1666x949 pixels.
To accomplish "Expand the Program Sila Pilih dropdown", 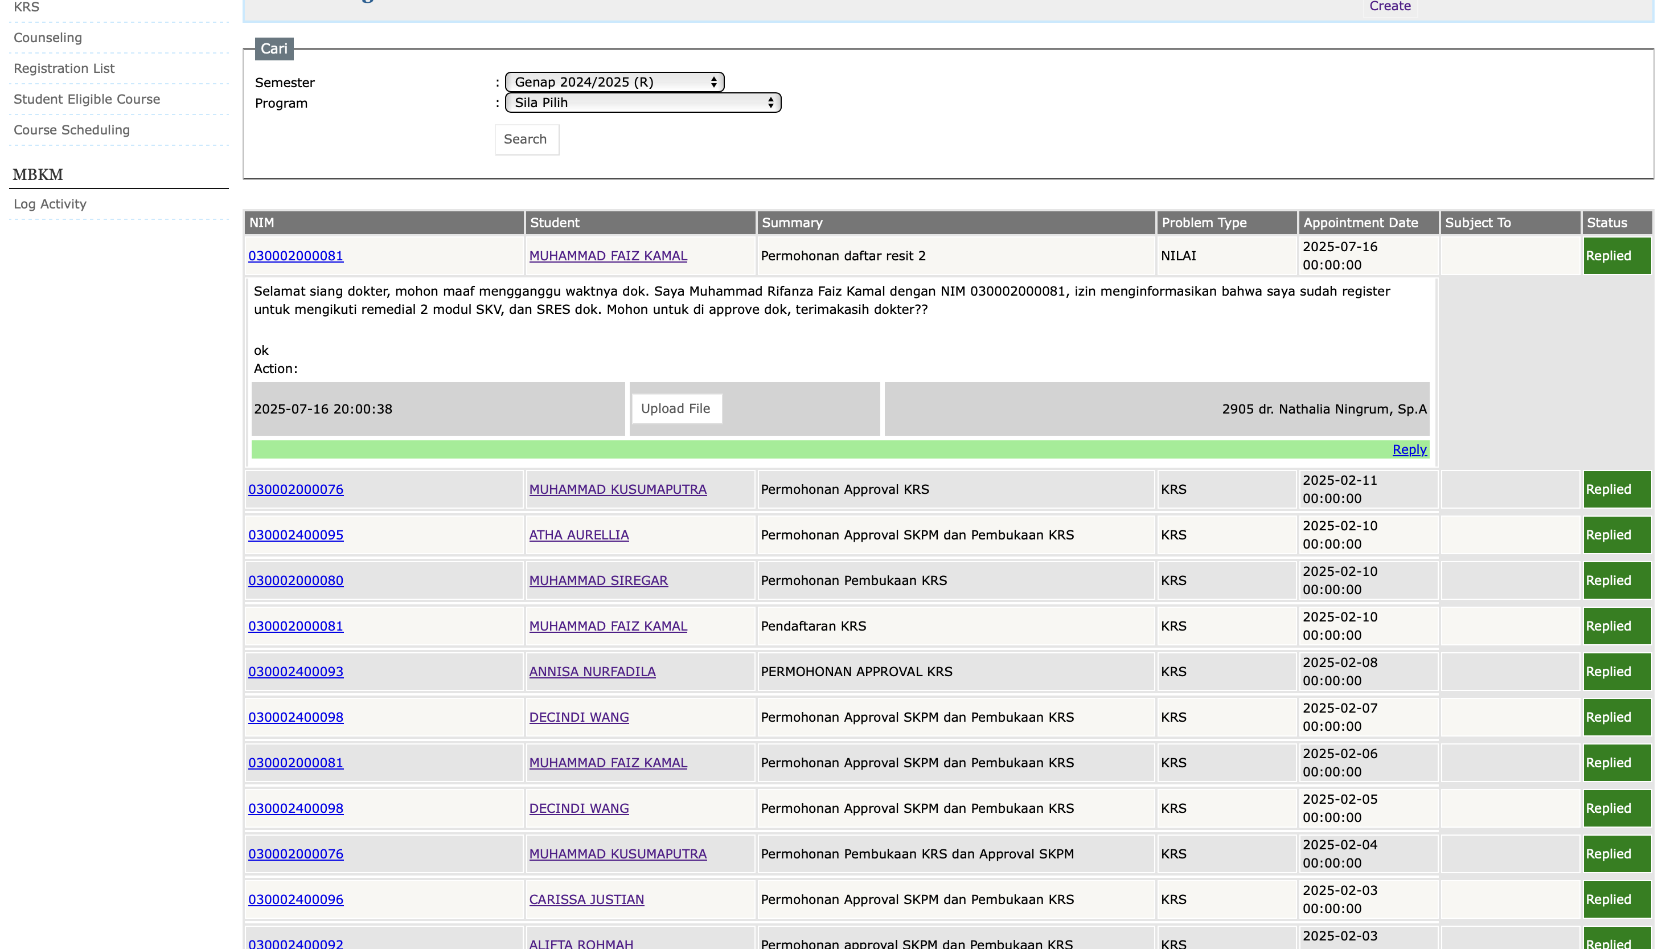I will click(642, 103).
